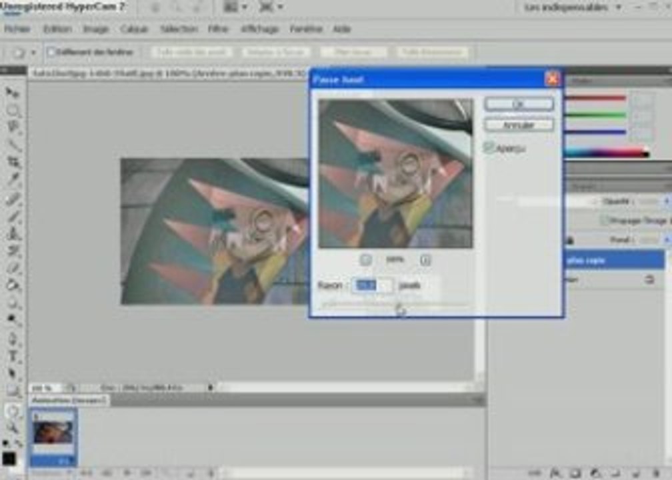
Task: Click lock icon on Arrière-plan layer
Action: click(650, 280)
